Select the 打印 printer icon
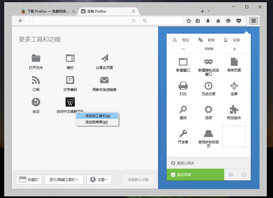 click(183, 85)
